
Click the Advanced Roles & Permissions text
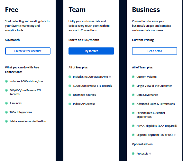click(x=156, y=104)
